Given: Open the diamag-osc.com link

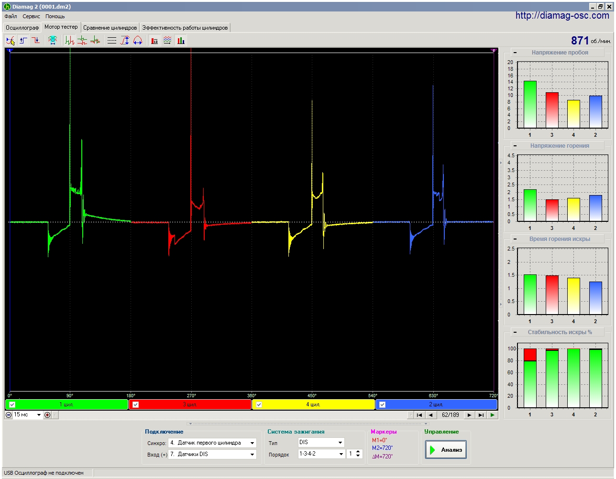Looking at the screenshot, I should (562, 15).
